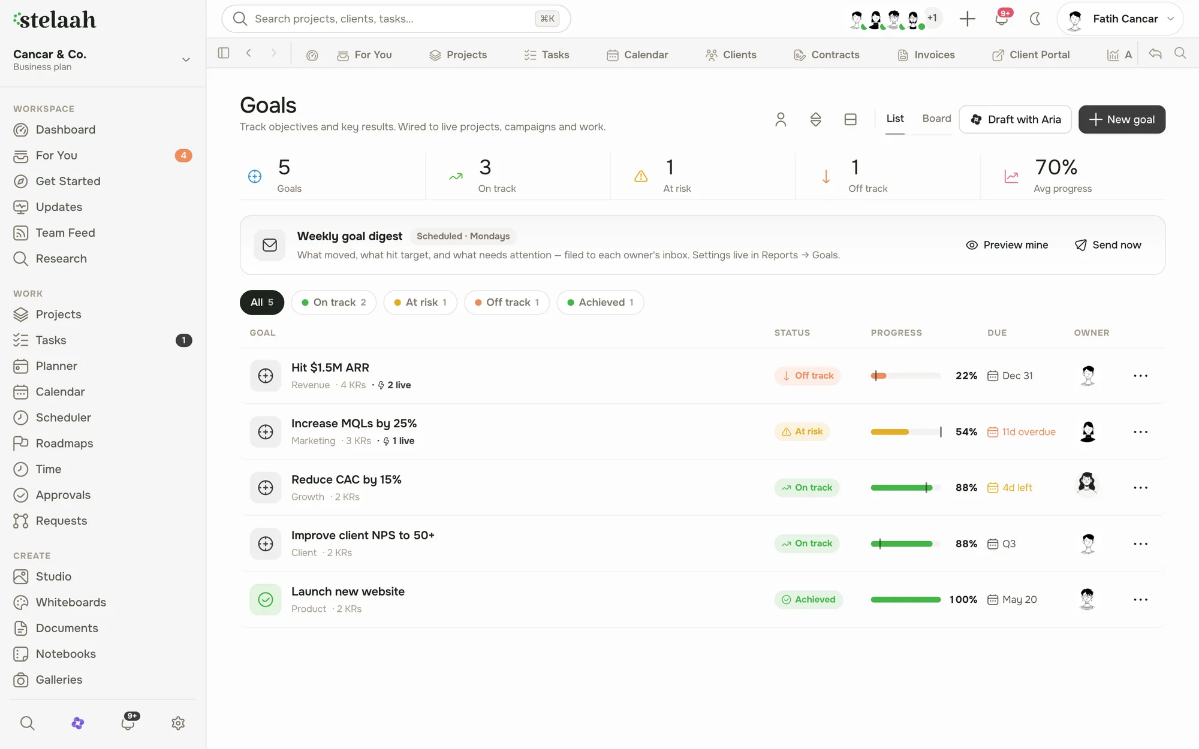This screenshot has width=1199, height=749.
Task: Click the magnifier icon in tab bar
Action: pos(1180,53)
